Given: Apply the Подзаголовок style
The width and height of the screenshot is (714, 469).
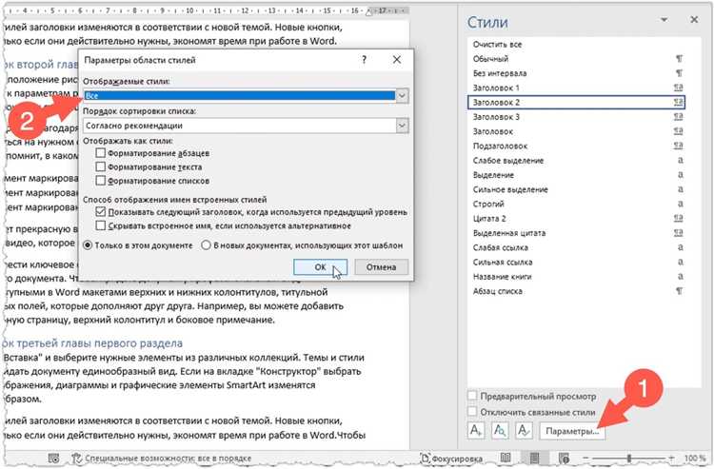Looking at the screenshot, I should pos(577,146).
